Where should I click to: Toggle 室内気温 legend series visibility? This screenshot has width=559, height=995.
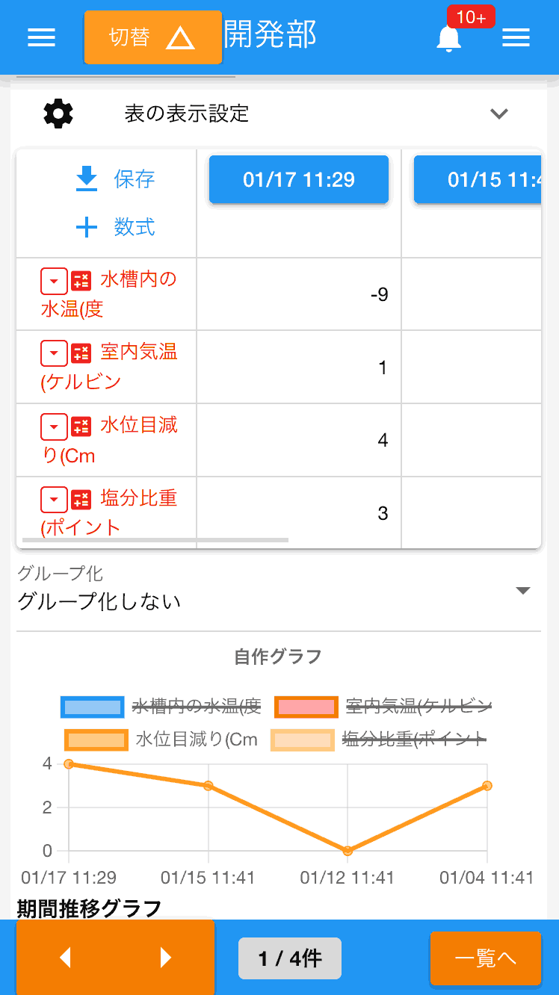pos(305,706)
